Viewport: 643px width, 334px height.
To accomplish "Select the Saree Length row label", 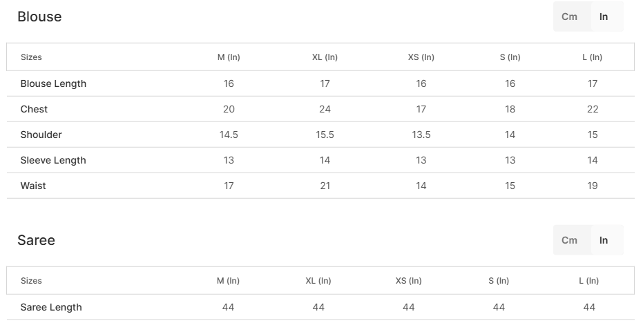I will (51, 307).
